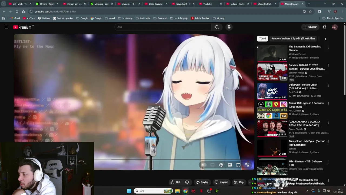Select Random Vtubers Clip uploader chip
The width and height of the screenshot is (346, 195).
(x=293, y=39)
